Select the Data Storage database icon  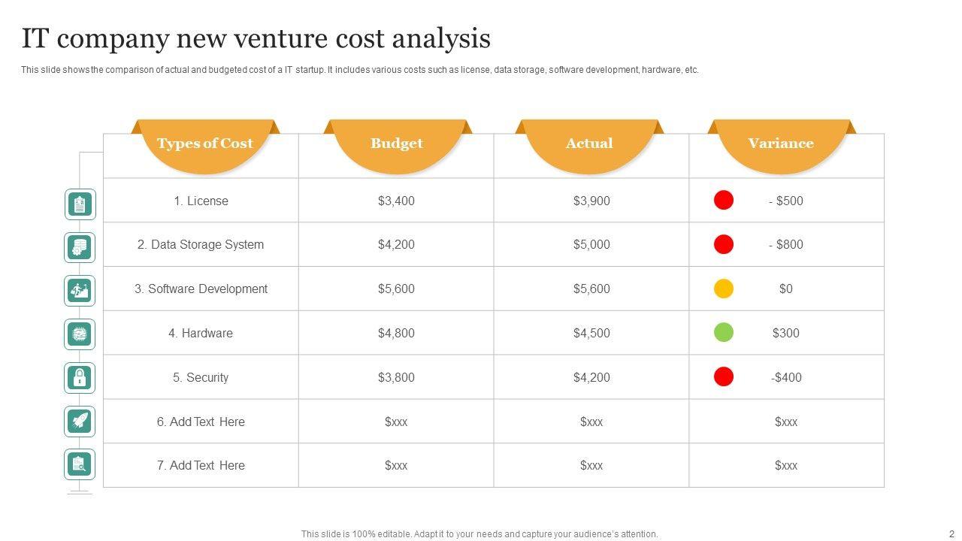click(80, 247)
